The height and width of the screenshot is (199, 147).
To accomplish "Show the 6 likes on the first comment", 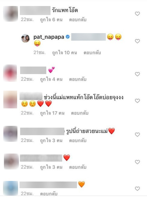I will [x=51, y=20].
